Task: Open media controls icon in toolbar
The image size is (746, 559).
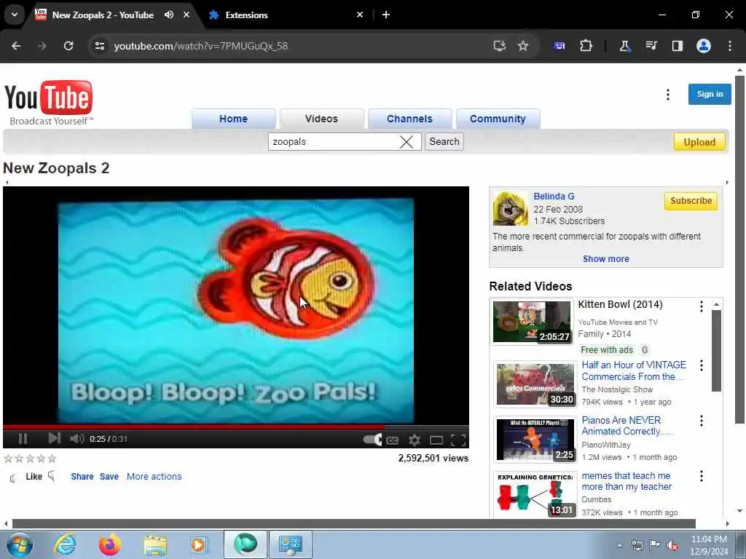Action: point(651,46)
